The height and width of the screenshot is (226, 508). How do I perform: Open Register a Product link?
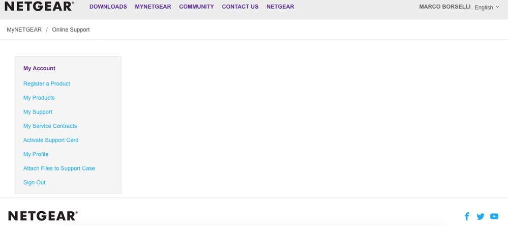pos(47,83)
